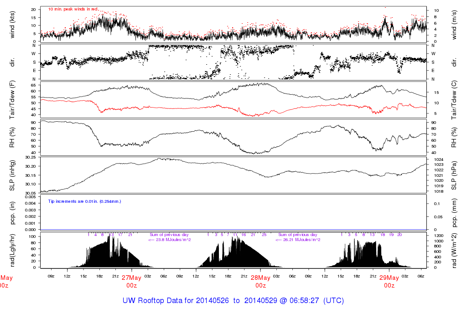Click the "Tip increments are 0.01in." note
Image resolution: width=467 pixels, height=319 pixels.
click(84, 201)
